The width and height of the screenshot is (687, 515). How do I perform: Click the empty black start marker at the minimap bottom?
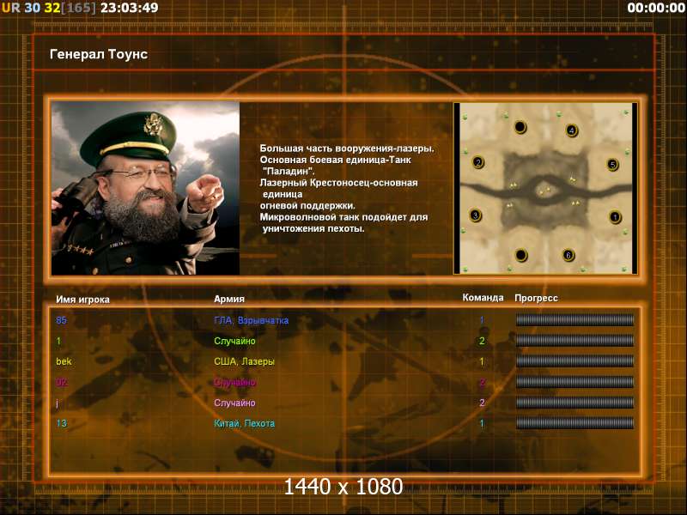coord(521,254)
